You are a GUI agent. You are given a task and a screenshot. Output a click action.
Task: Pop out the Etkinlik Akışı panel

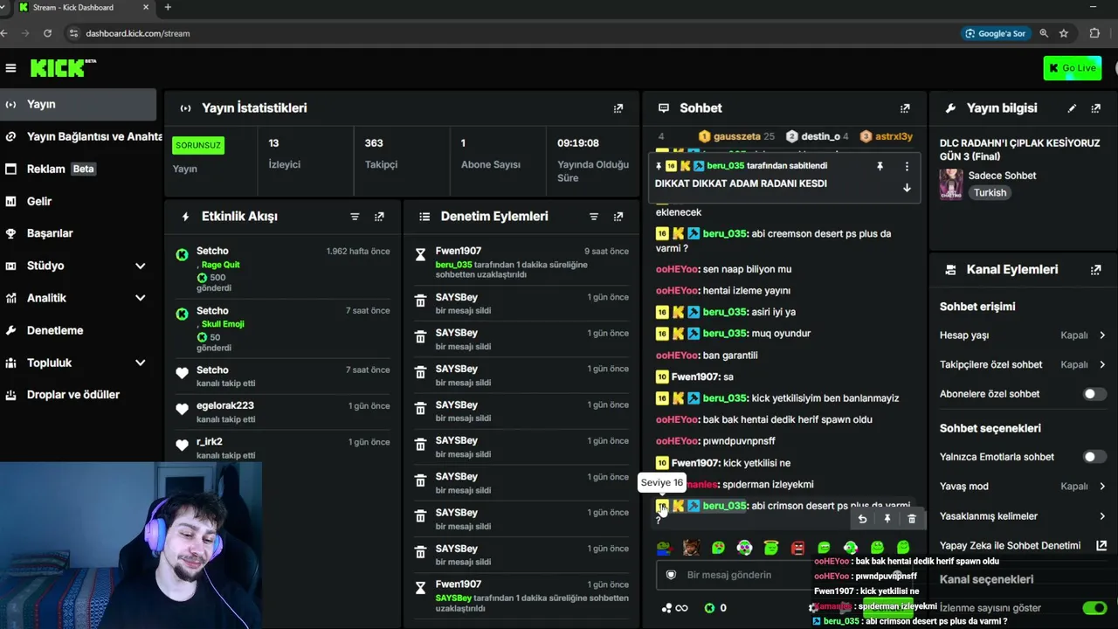click(379, 217)
